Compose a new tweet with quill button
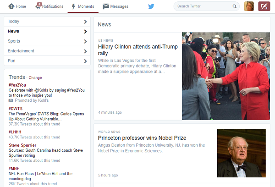Image resolution: width=275 pixels, height=187 pixels. [x=264, y=6]
